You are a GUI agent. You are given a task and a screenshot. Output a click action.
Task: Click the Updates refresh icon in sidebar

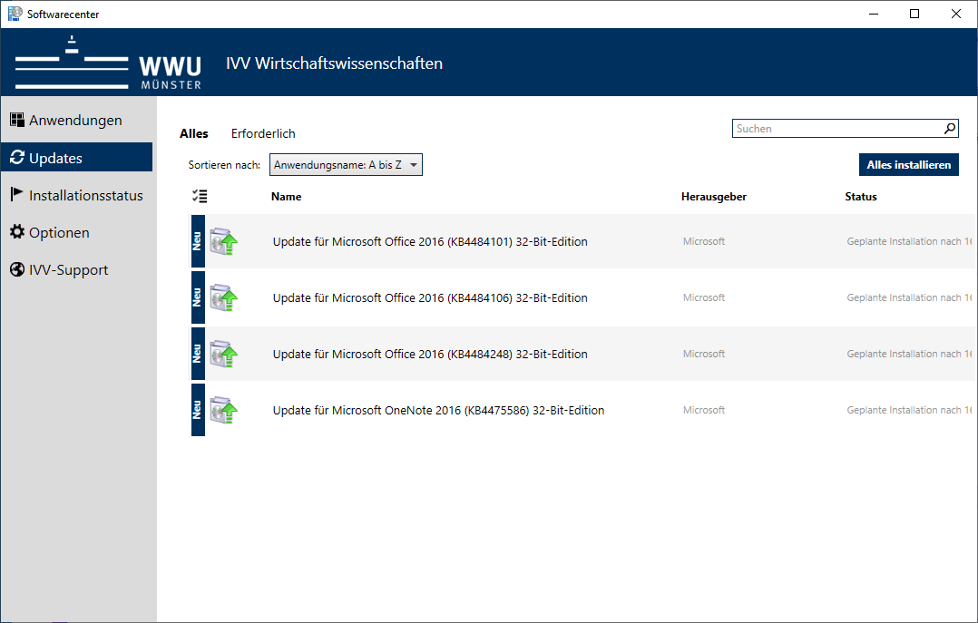coord(17,158)
